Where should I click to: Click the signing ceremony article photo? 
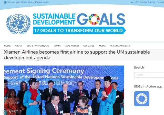click(x=64, y=90)
